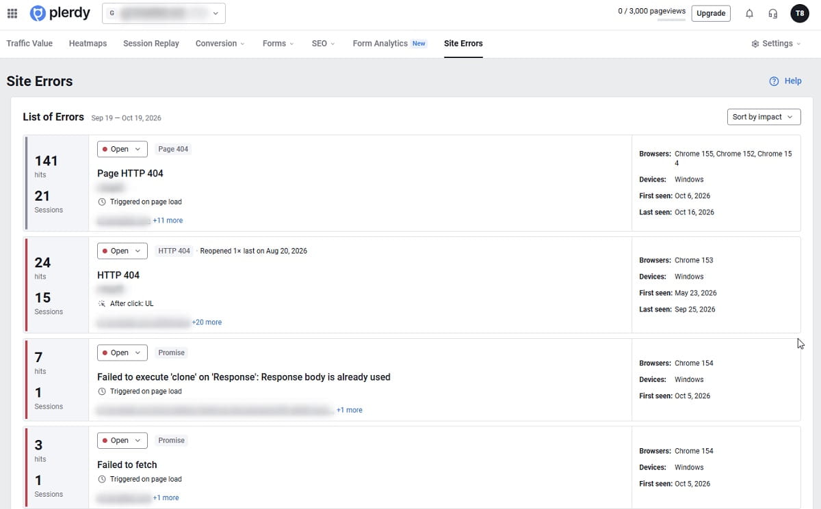
Task: Click the Promise tag on 'clone' error
Action: click(x=172, y=353)
